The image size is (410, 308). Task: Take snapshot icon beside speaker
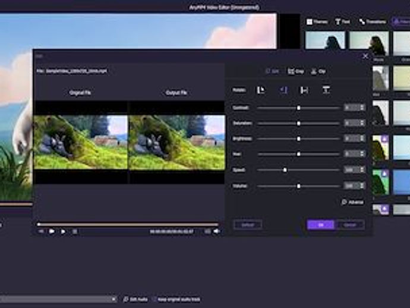click(207, 231)
